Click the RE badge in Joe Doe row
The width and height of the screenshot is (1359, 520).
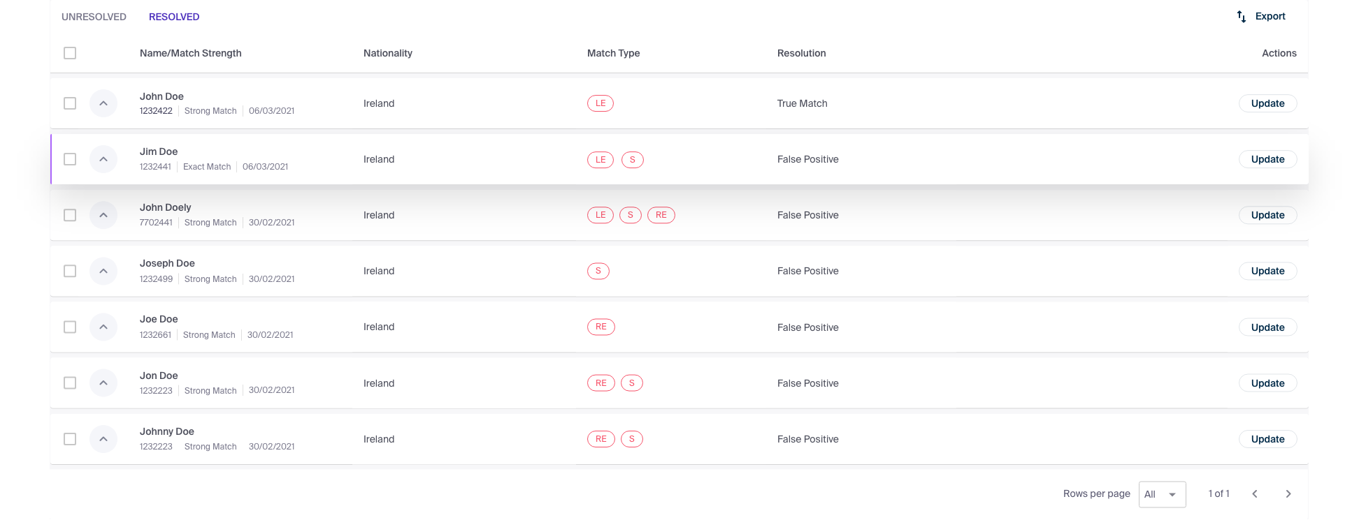coord(601,327)
